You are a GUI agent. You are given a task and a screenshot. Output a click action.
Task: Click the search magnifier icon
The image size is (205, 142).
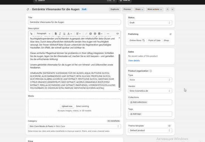click(36, 1)
